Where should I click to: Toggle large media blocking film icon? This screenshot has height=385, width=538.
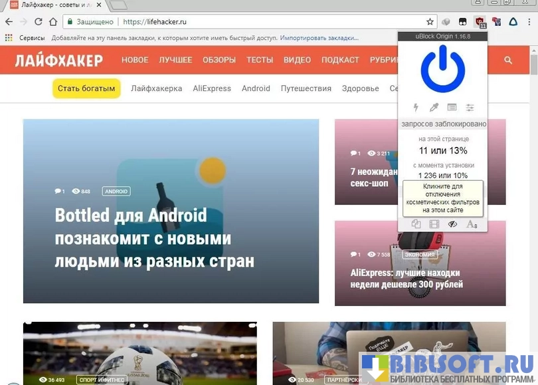point(434,225)
